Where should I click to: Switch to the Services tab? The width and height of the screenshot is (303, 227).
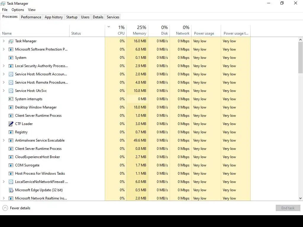[x=113, y=17]
